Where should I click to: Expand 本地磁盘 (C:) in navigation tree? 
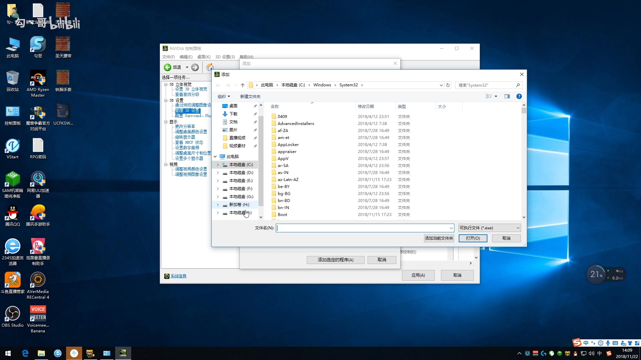click(x=218, y=165)
